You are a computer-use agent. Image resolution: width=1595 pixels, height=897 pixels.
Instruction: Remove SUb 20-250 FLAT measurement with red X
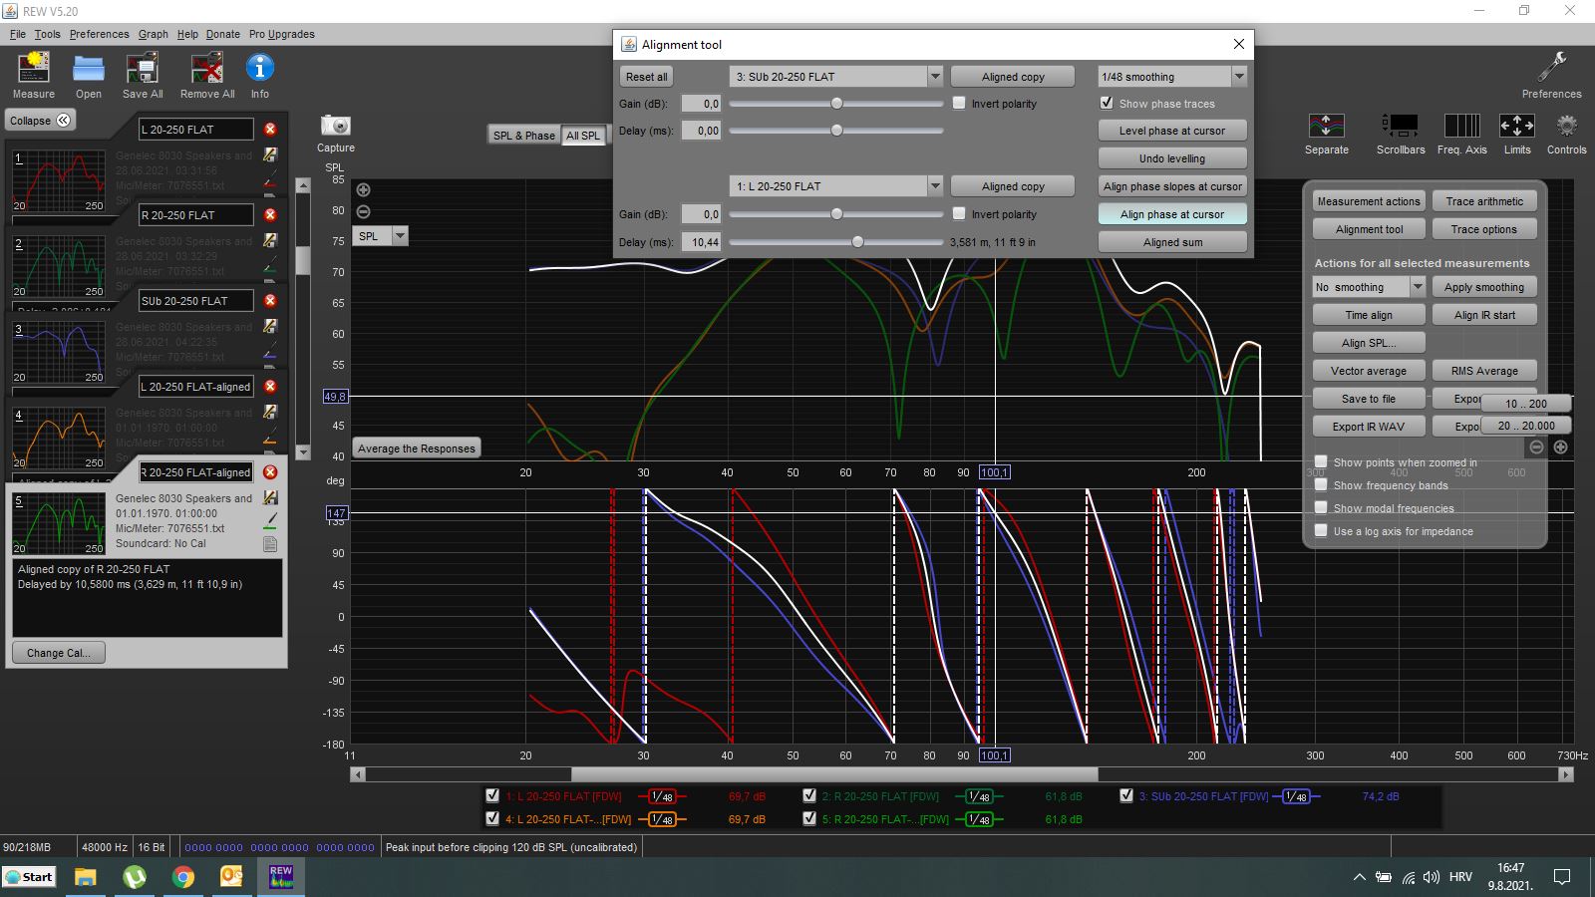click(270, 301)
